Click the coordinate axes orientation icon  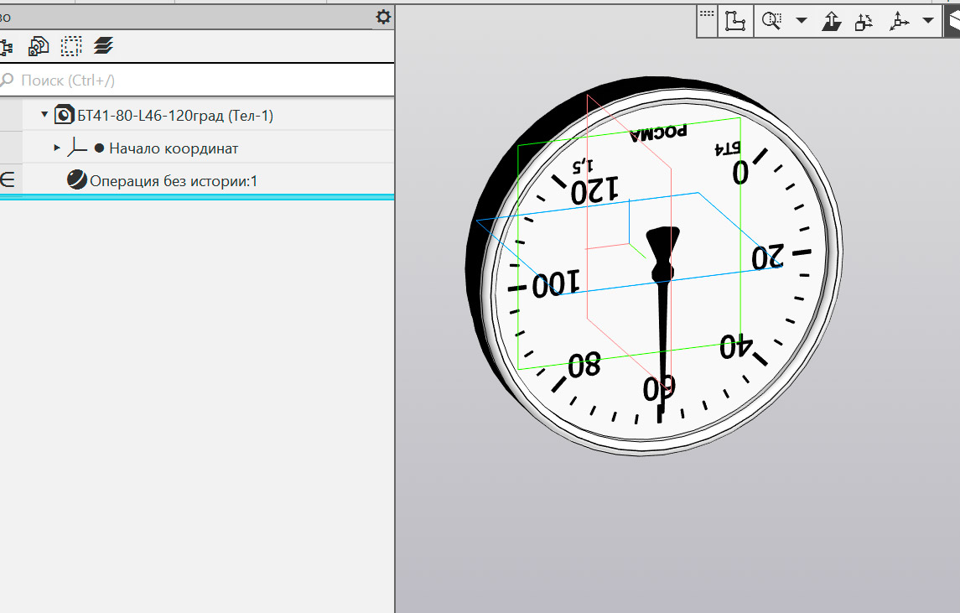[900, 21]
